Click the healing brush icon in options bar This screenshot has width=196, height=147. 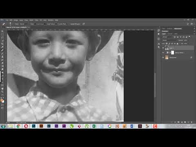[4, 24]
